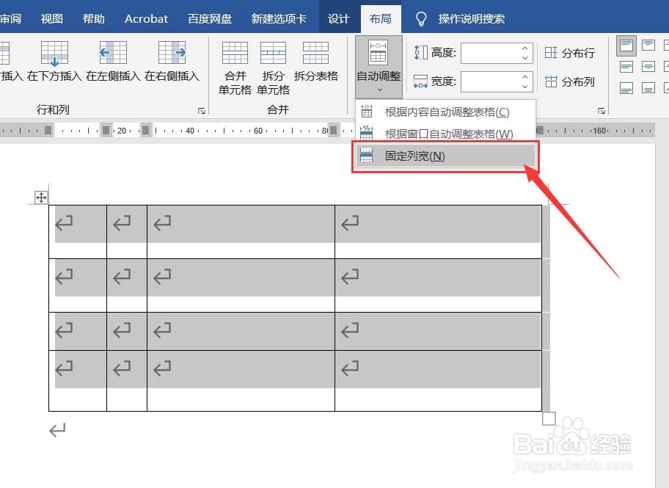This screenshot has width=669, height=488.
Task: Select Align Center Left alignment icon
Action: coord(626,67)
